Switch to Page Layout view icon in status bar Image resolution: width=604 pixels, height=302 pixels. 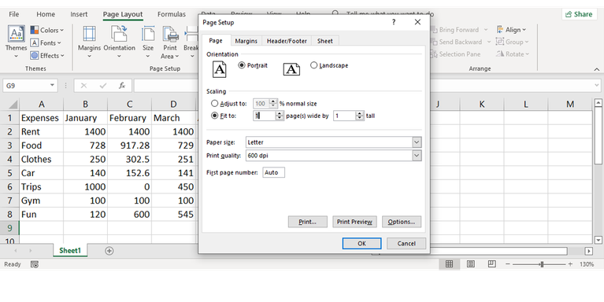470,264
